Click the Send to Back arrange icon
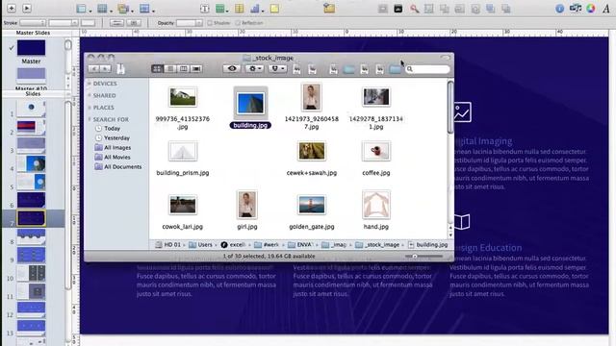616x346 pixels. pos(506,9)
